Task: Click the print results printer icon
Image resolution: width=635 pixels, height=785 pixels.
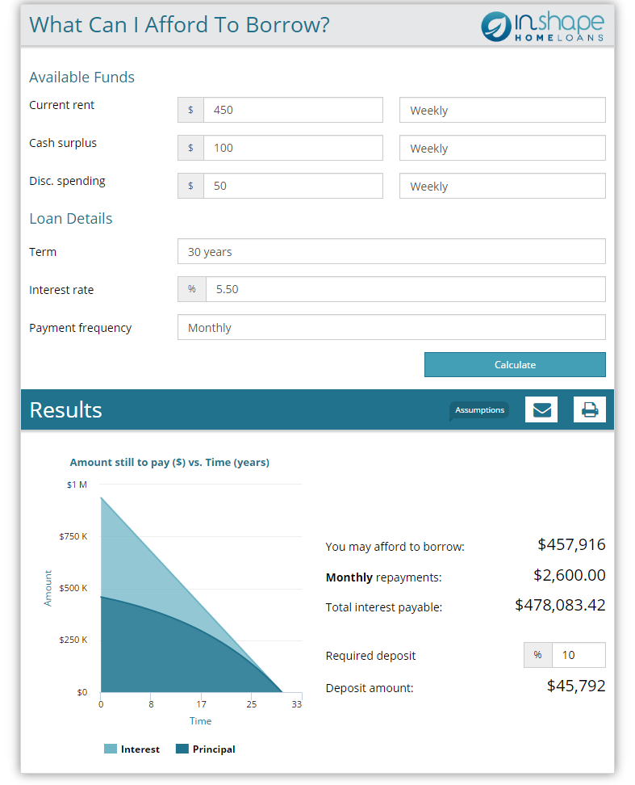Action: [589, 409]
